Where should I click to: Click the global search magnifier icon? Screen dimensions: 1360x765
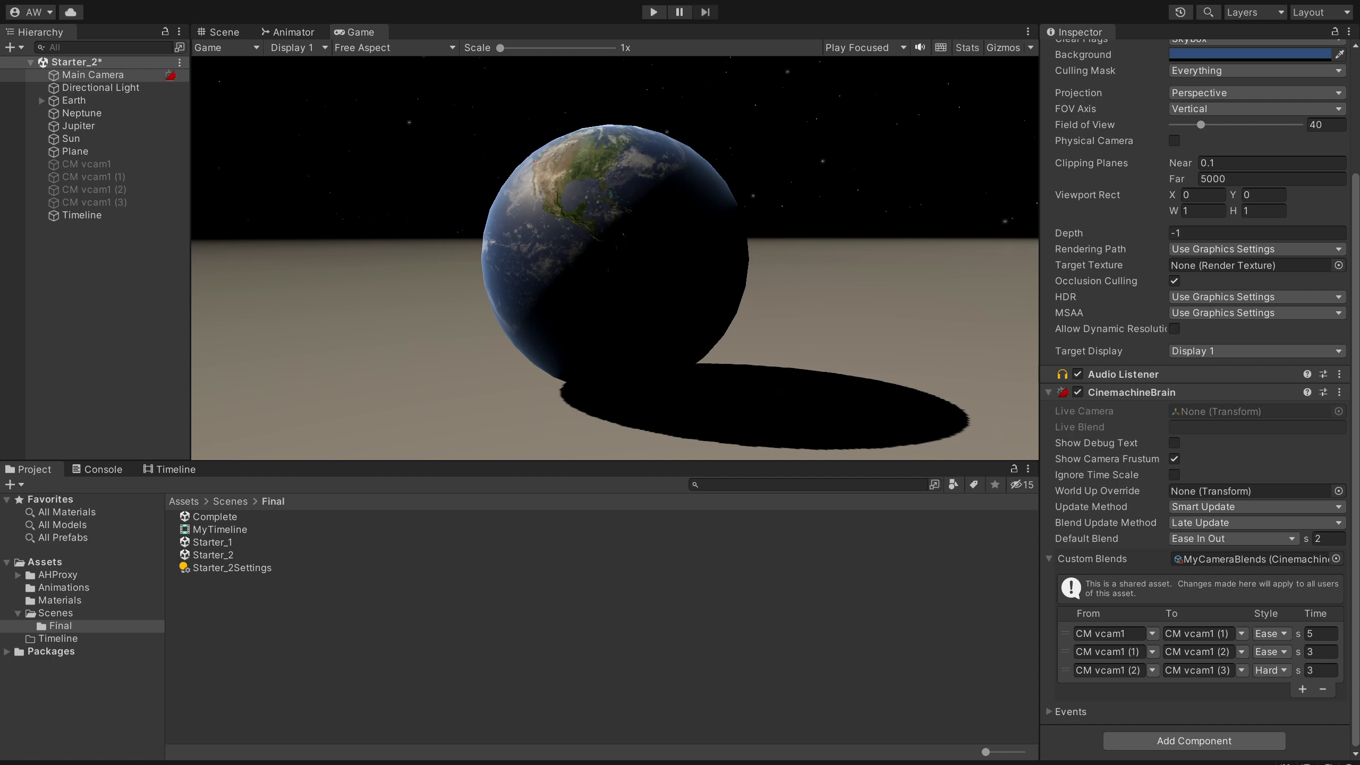click(x=1208, y=12)
